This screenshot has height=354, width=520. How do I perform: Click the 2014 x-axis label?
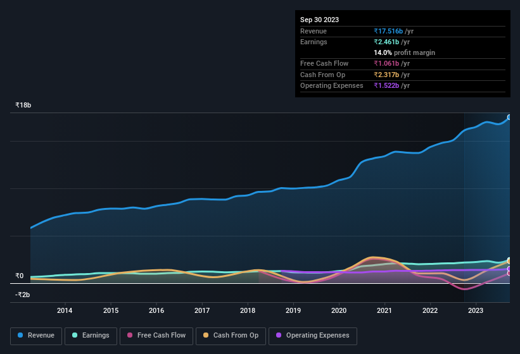[x=65, y=310]
